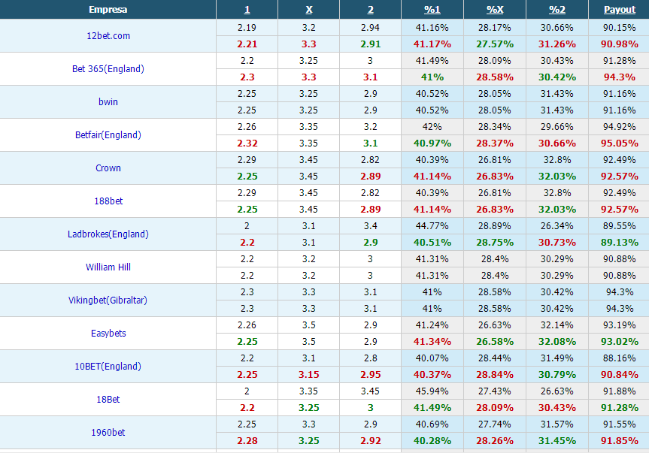Select 10BET current draw odds 3.15
Image resolution: width=649 pixels, height=453 pixels.
point(309,375)
